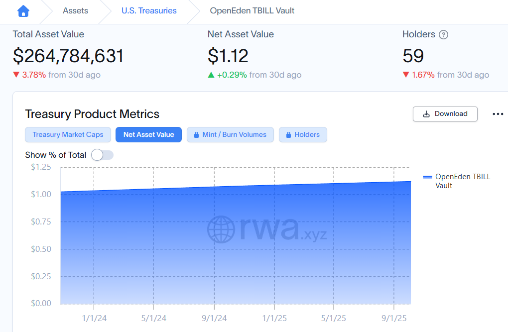Click the $264,784,631 Total Asset Value figure
Screen dimensions: 508x332
pyautogui.click(x=68, y=56)
